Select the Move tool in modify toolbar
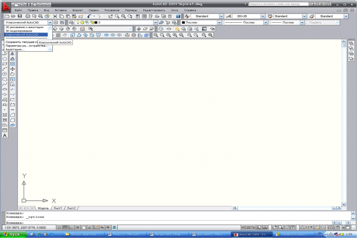 coord(12,69)
